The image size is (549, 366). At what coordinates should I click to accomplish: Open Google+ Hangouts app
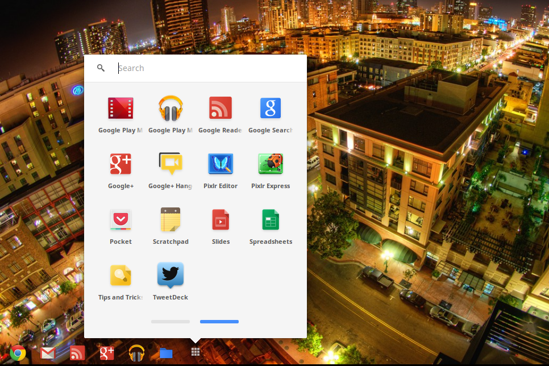(x=170, y=164)
